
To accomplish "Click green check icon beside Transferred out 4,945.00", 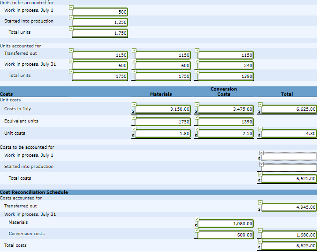I will [x=260, y=203].
